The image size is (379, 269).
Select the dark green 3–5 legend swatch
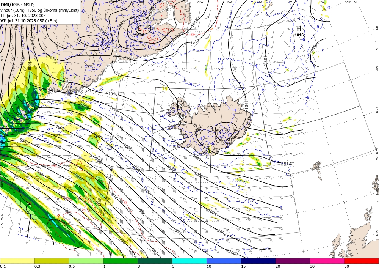click(x=155, y=261)
